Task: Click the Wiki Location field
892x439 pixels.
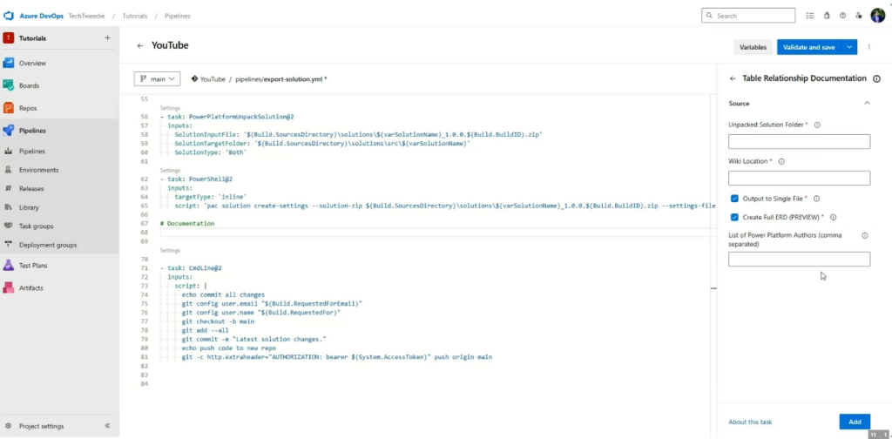Action: tap(800, 178)
